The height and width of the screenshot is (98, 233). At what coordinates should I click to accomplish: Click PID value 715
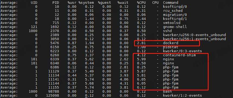pyautogui.click(x=56, y=23)
